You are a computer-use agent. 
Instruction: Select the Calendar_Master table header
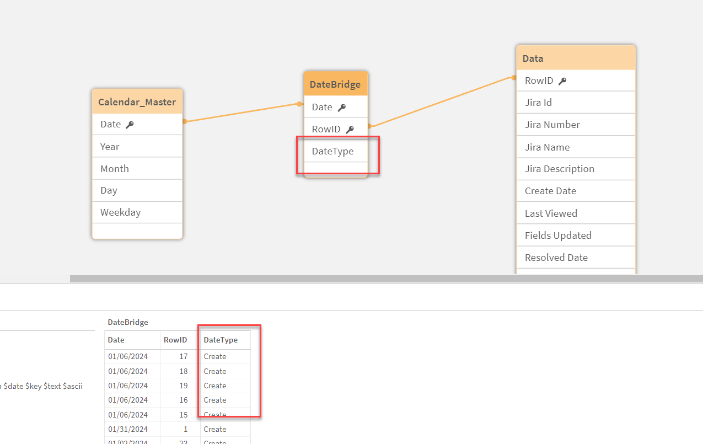click(137, 101)
